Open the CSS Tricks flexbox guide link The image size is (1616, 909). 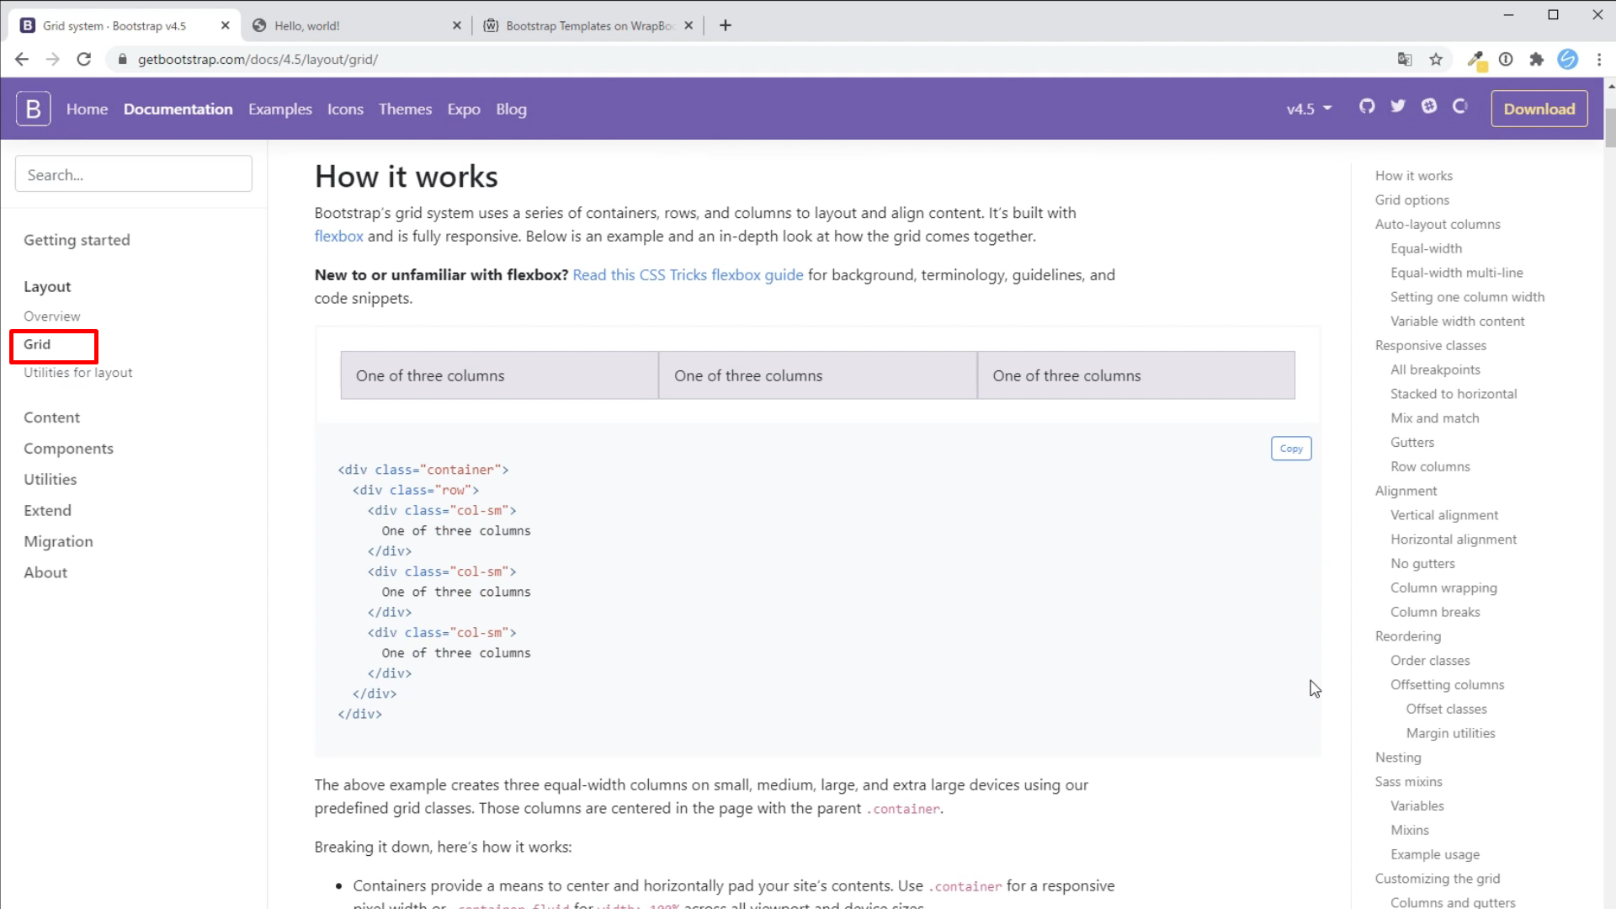point(688,275)
